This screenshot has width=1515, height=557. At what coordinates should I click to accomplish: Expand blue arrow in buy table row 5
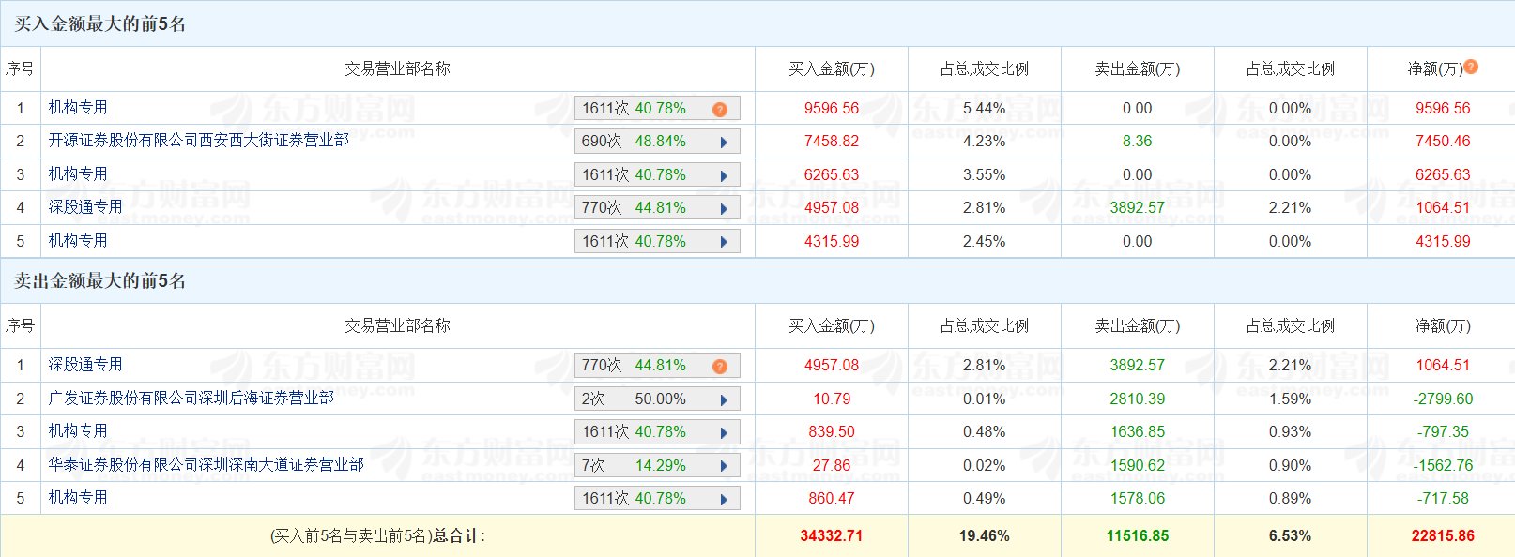point(724,242)
